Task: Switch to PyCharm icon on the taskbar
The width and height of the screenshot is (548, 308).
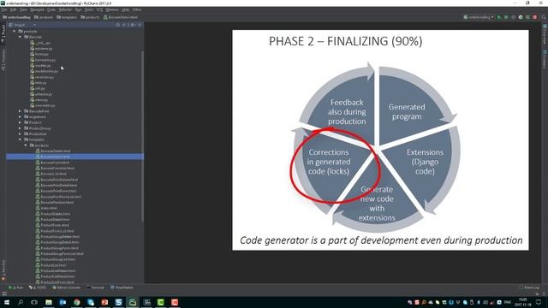Action: point(133,302)
